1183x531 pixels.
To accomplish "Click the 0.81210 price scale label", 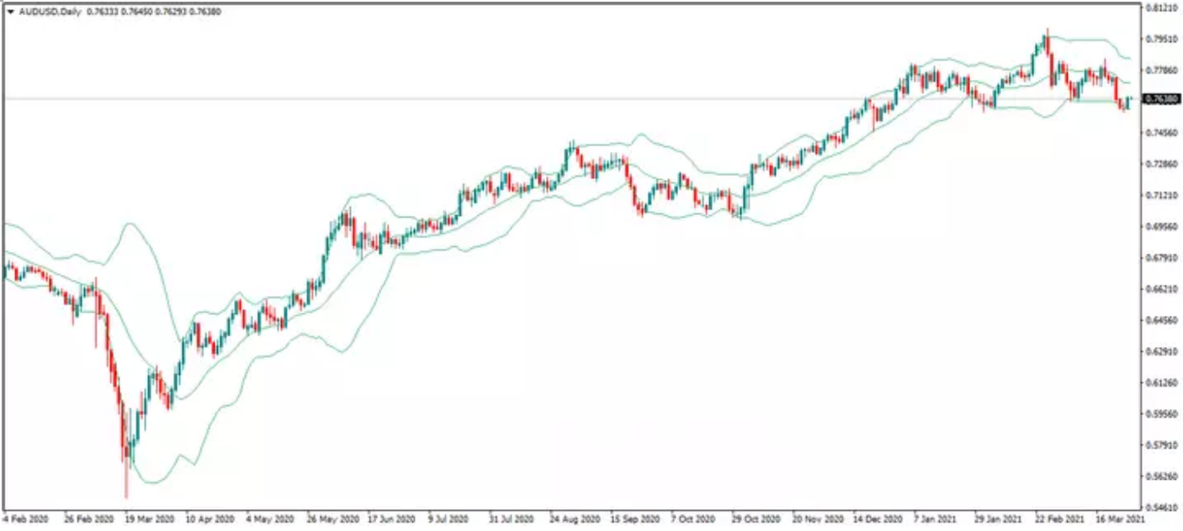I will (1161, 8).
